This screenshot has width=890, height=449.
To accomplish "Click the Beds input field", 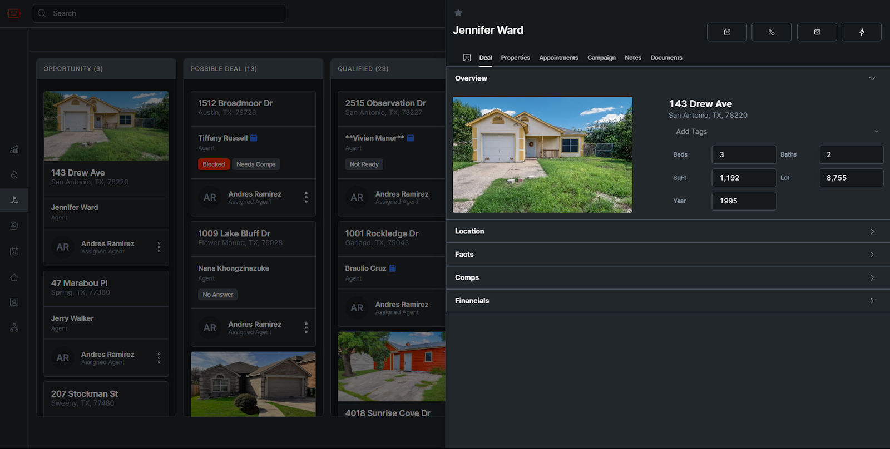I will 744,155.
